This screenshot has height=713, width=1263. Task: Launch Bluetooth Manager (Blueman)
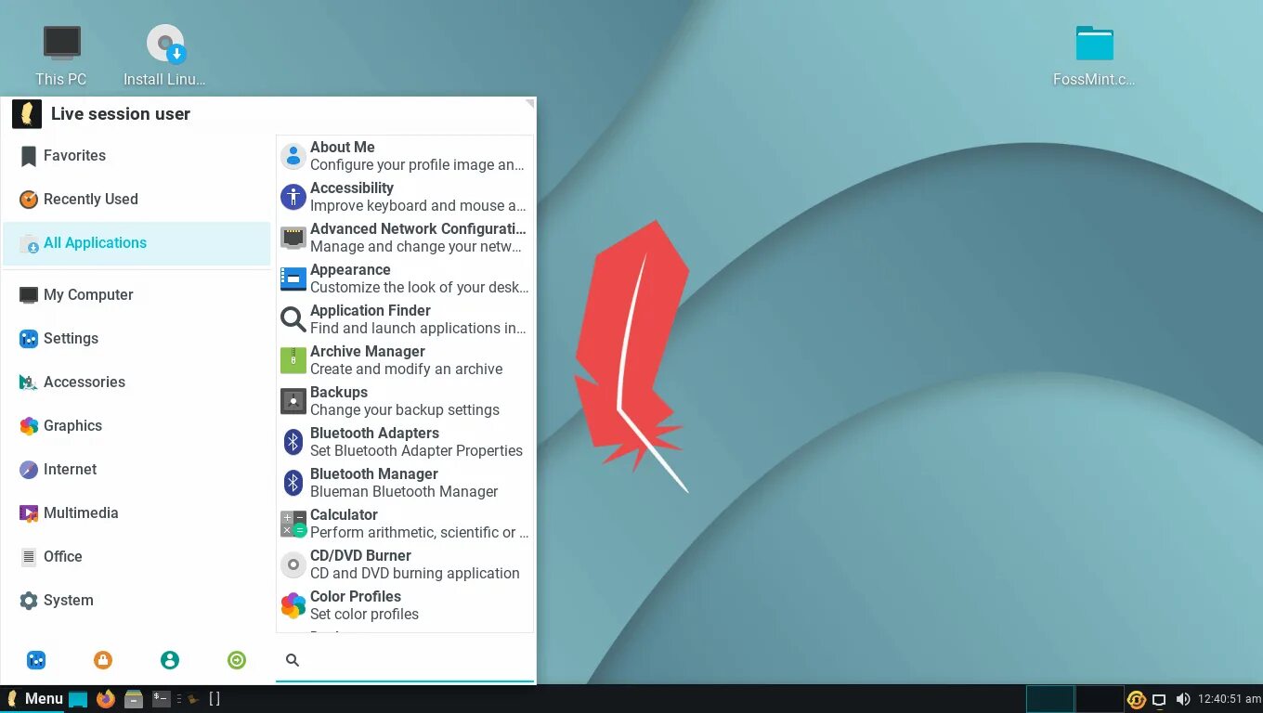405,483
